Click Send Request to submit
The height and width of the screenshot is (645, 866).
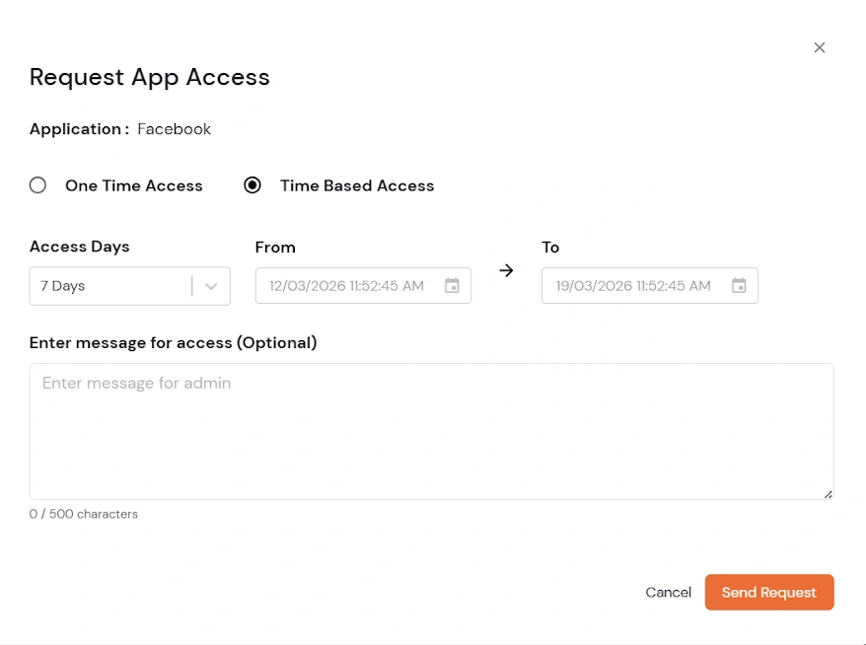768,592
